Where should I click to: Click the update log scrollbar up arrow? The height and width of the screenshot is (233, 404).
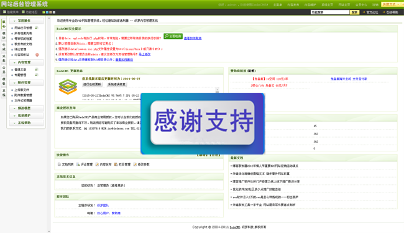217,90
